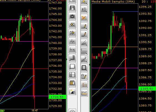This screenshot has width=156, height=112.
Task: Click the compress horizontal scale icon
Action: coord(72,41)
